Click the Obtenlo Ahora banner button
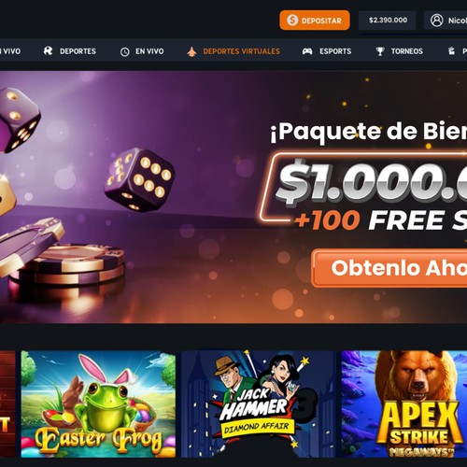Viewport: 467px width, 467px height. [389, 268]
